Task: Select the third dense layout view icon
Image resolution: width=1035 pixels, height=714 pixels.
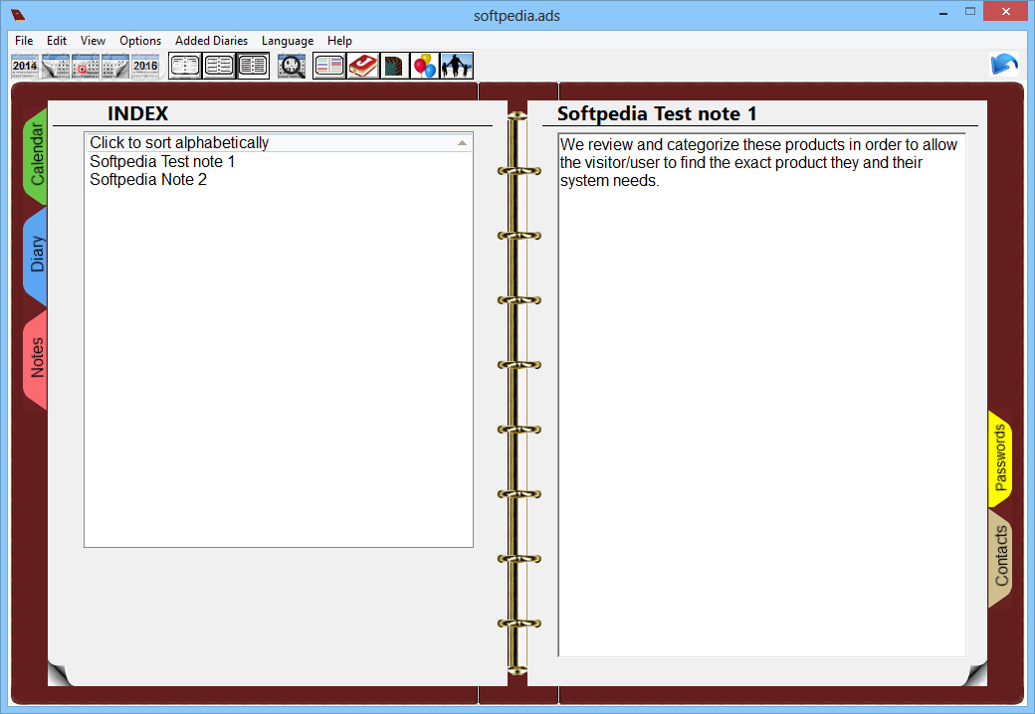Action: click(253, 66)
